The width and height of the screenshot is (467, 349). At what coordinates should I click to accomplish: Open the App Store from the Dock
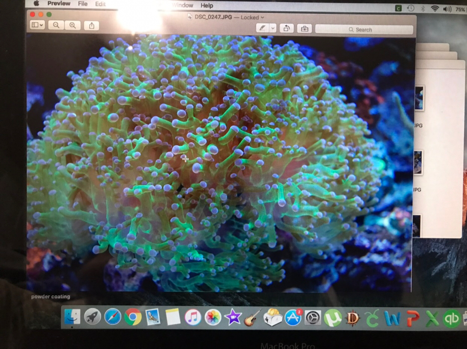click(x=293, y=318)
